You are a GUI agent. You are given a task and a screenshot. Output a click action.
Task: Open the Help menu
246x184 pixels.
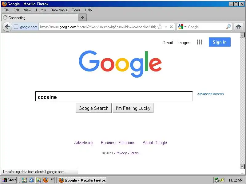point(88,10)
